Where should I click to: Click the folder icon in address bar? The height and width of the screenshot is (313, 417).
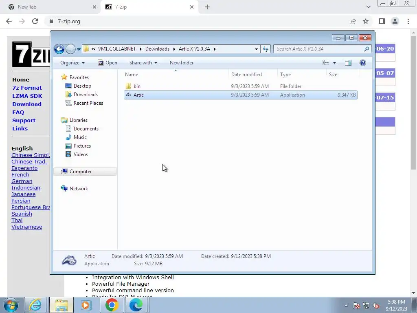click(86, 49)
